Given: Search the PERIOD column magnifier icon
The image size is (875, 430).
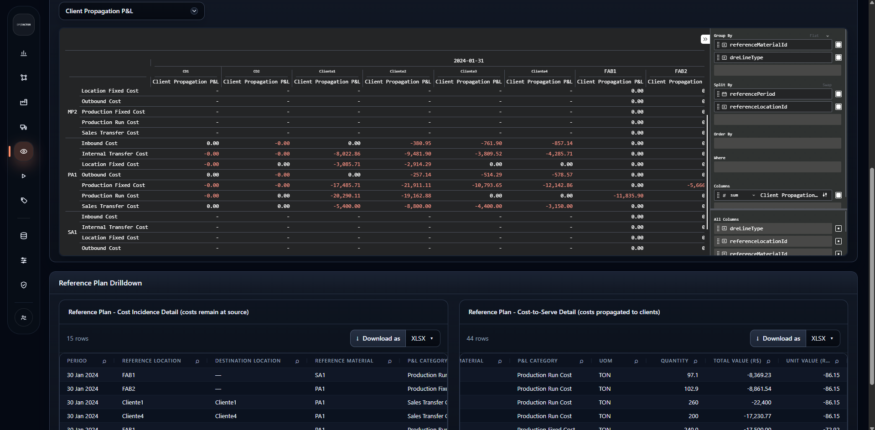Looking at the screenshot, I should (104, 361).
